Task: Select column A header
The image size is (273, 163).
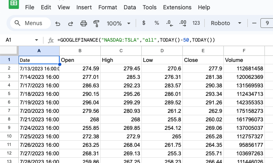Action: pyautogui.click(x=39, y=51)
